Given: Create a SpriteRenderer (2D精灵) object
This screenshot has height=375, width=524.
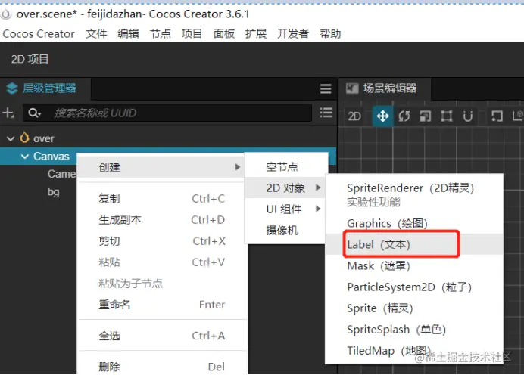Looking at the screenshot, I should pyautogui.click(x=414, y=194).
